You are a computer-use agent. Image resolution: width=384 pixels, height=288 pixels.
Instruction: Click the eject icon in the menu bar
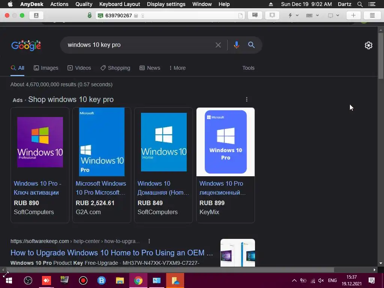(271, 4)
